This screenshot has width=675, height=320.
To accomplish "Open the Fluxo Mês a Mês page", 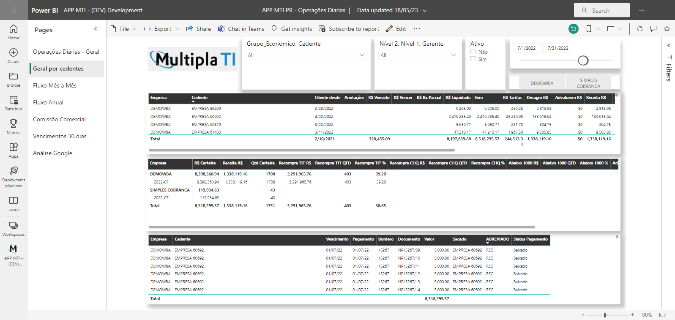I will [66, 85].
